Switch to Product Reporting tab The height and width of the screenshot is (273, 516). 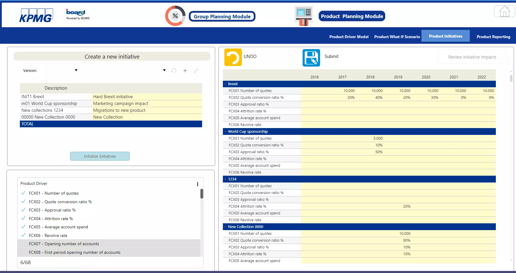pyautogui.click(x=493, y=37)
